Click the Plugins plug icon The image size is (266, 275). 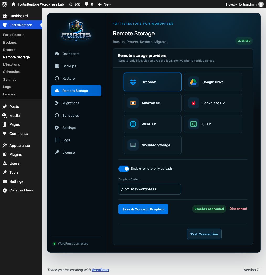pyautogui.click(x=5, y=154)
